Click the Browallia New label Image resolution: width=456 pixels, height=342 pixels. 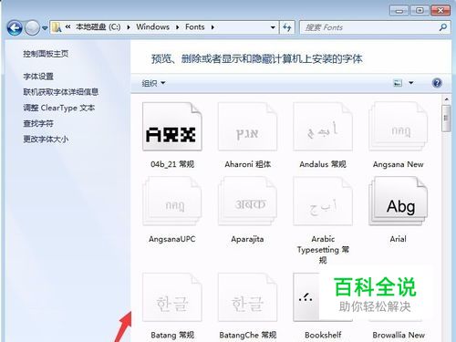click(x=399, y=335)
